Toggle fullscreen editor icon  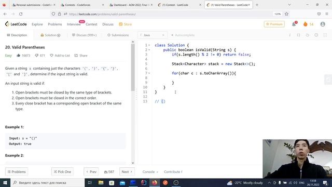click(325, 35)
